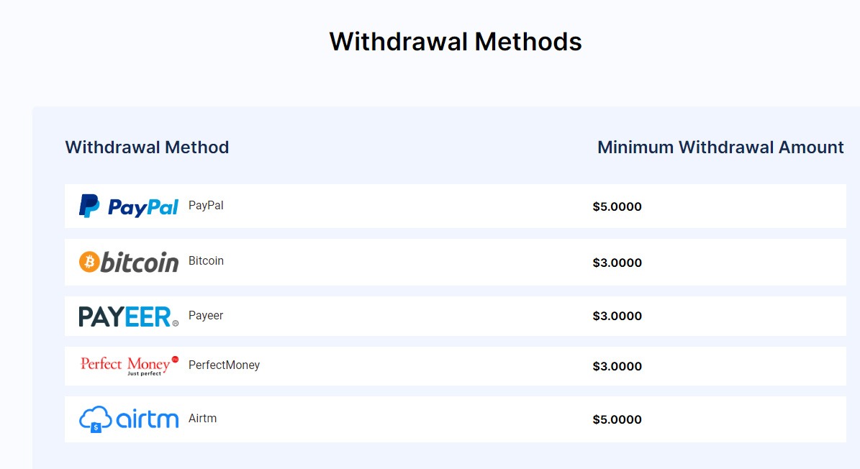Click the orange Bitcoin coin symbol
The height and width of the screenshot is (469, 860).
pyautogui.click(x=89, y=262)
